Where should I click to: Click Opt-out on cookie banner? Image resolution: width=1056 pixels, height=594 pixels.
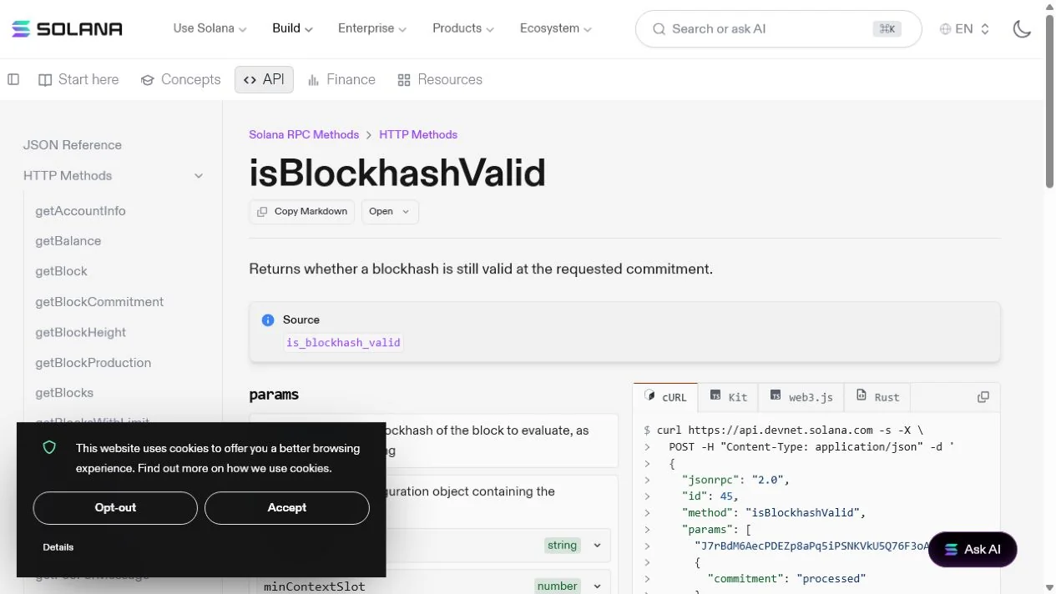pos(115,508)
